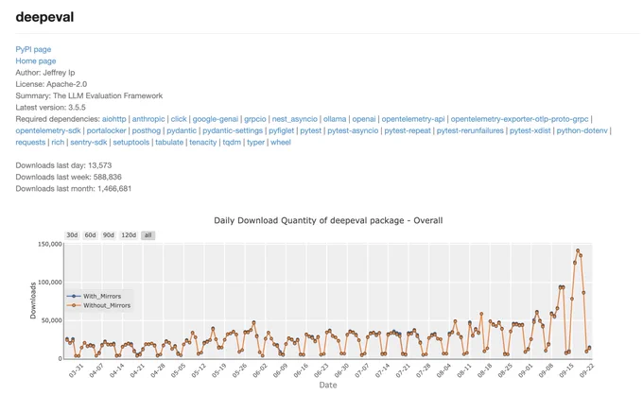This screenshot has height=395, width=643.
Task: Open the setuptools dependency link
Action: pos(131,142)
